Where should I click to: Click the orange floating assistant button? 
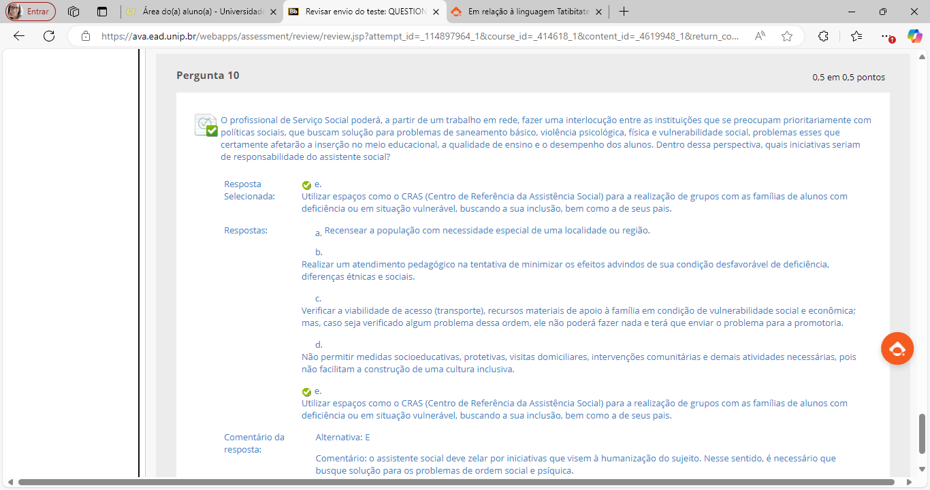pos(897,348)
